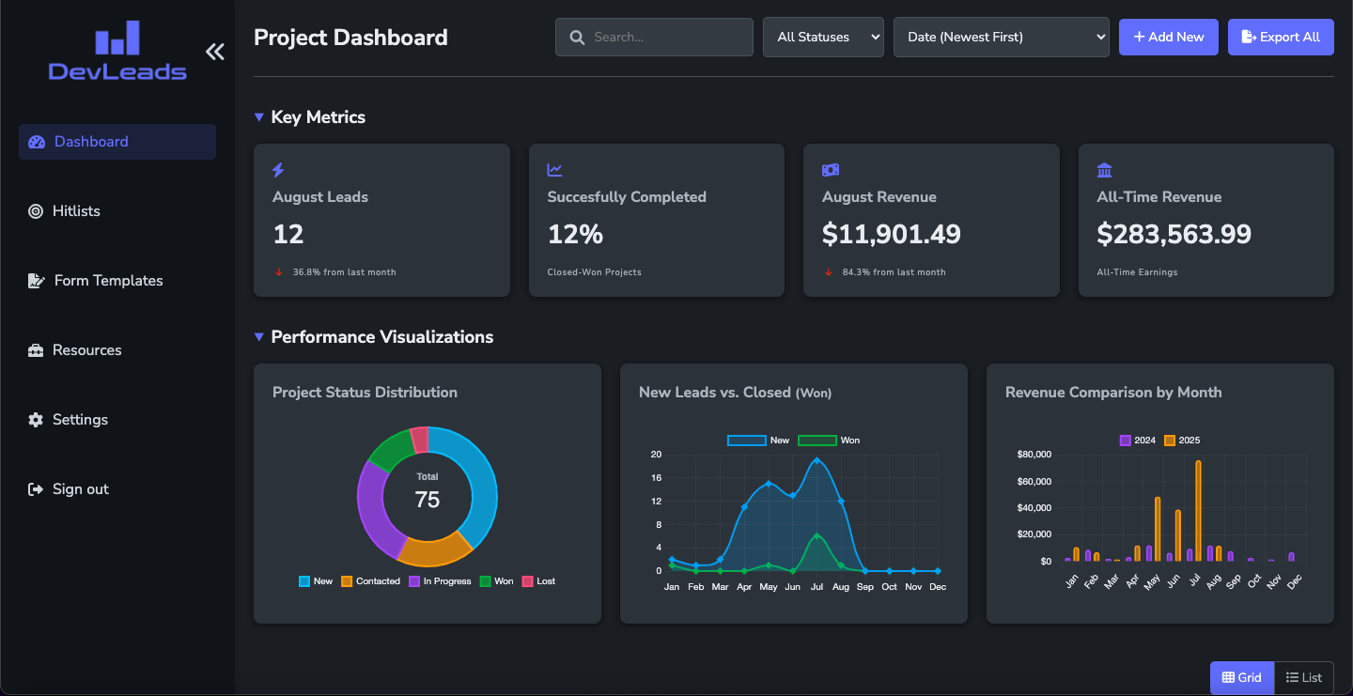The image size is (1353, 696).
Task: Click the Export All button
Action: pos(1281,38)
